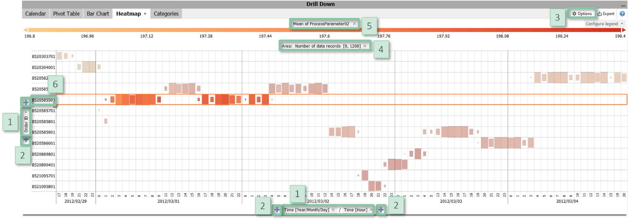Image resolution: width=628 pixels, height=222 pixels.
Task: Open the blue help question mark
Action: pyautogui.click(x=622, y=14)
